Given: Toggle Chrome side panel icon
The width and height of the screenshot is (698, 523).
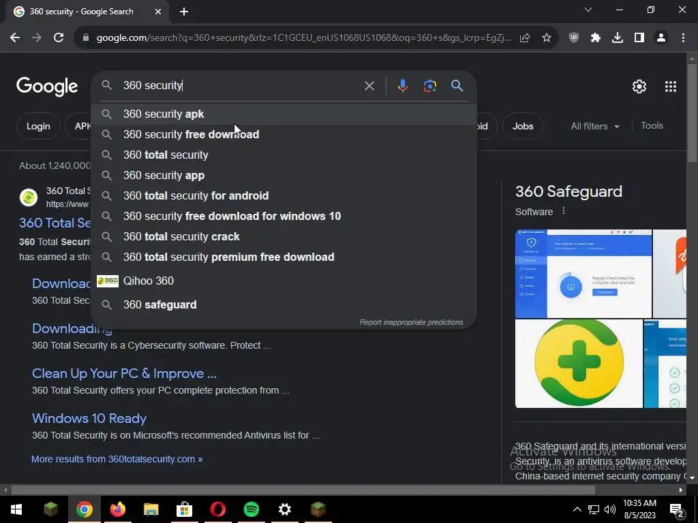Looking at the screenshot, I should [639, 38].
